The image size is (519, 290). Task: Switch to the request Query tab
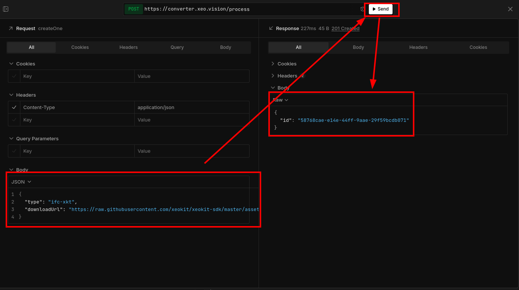click(177, 47)
